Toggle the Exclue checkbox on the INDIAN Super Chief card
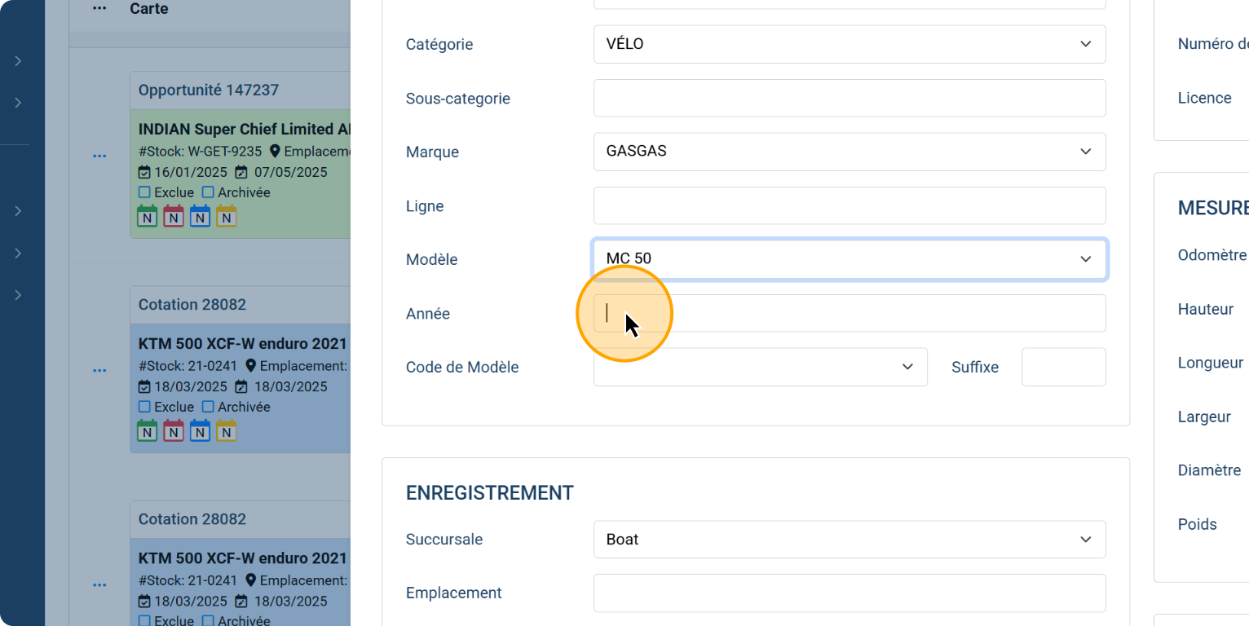The image size is (1249, 626). [144, 193]
